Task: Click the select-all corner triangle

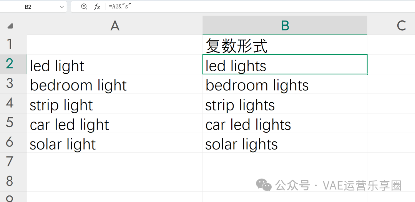Action: tap(10, 26)
